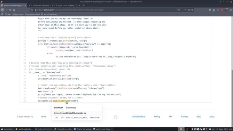Open 'def enable_service(self, service)' definition line
233x131 pixels.
(80, 118)
